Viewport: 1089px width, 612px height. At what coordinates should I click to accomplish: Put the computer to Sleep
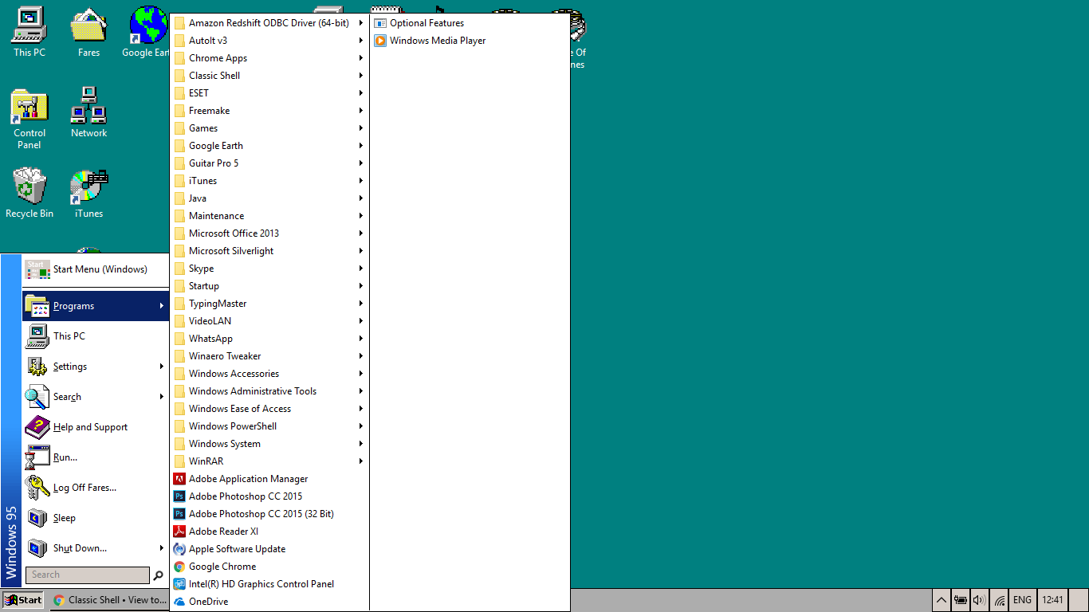pos(96,518)
